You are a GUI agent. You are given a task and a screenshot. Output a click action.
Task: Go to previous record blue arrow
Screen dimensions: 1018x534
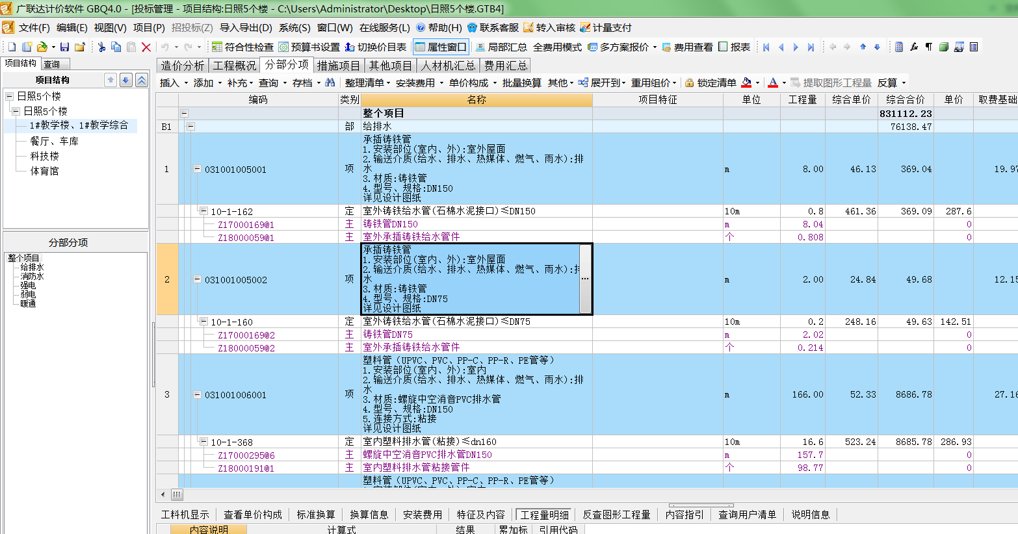[x=781, y=47]
